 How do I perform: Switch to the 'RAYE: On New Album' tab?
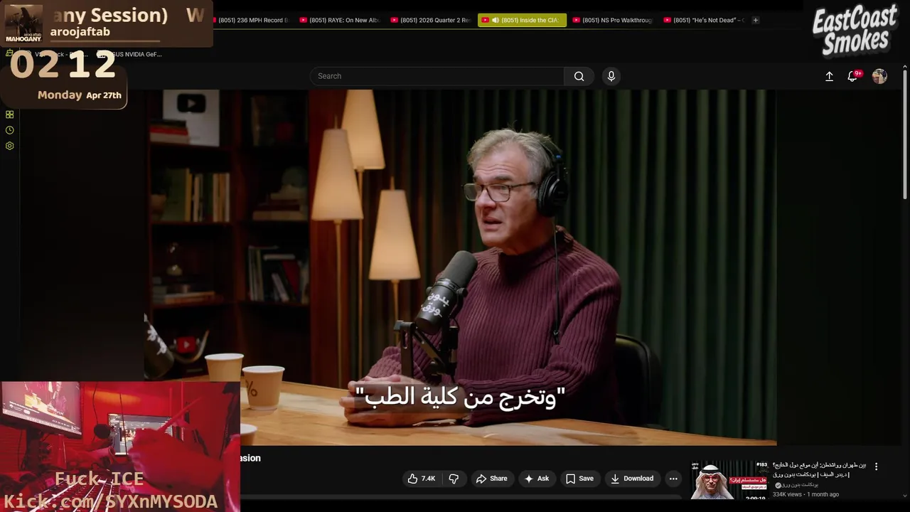[x=340, y=20]
